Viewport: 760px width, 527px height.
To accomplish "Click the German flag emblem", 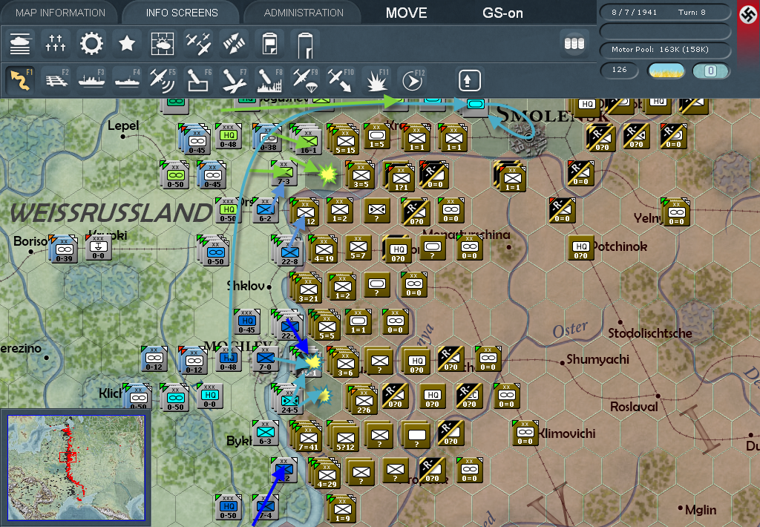I will click(748, 15).
